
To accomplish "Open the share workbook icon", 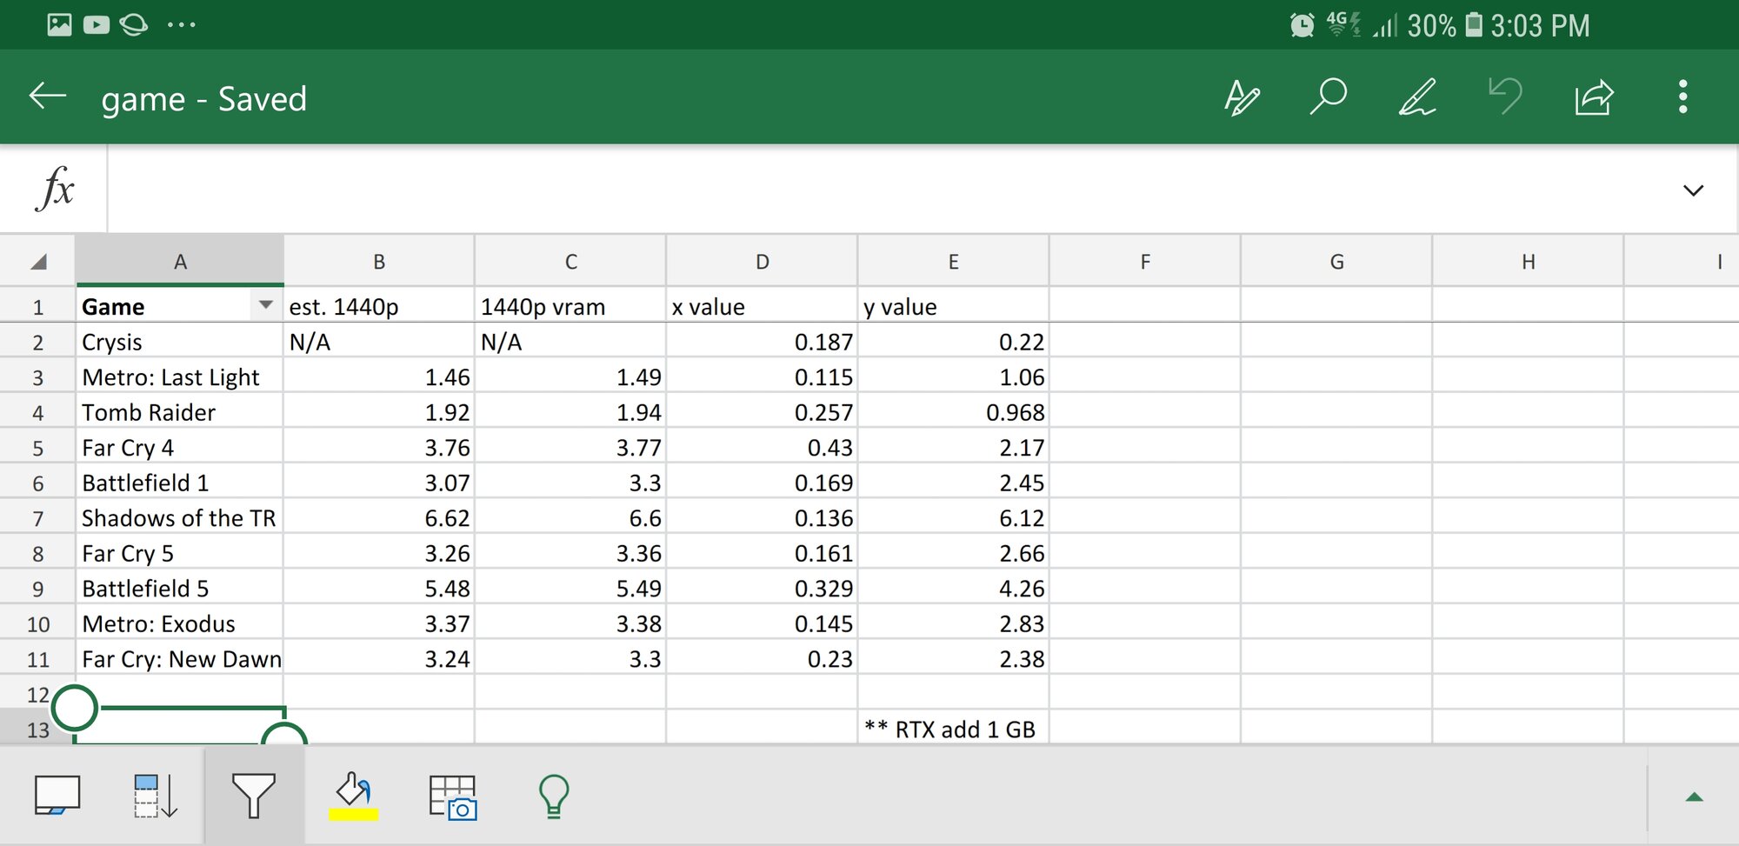I will coord(1594,97).
